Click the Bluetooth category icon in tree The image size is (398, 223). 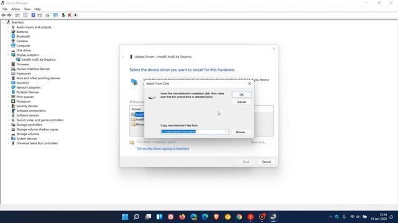tap(13, 37)
